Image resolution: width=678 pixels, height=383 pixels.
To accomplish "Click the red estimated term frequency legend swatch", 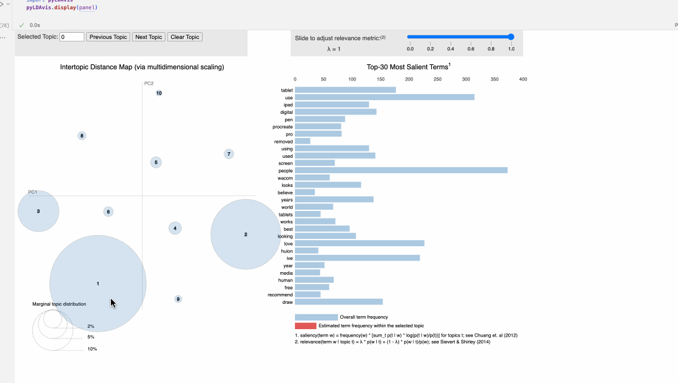I will [306, 326].
